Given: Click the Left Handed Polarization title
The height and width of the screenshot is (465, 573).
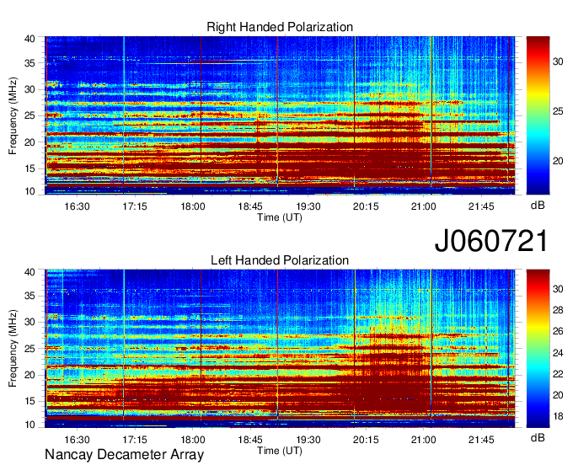Looking at the screenshot, I should (280, 260).
